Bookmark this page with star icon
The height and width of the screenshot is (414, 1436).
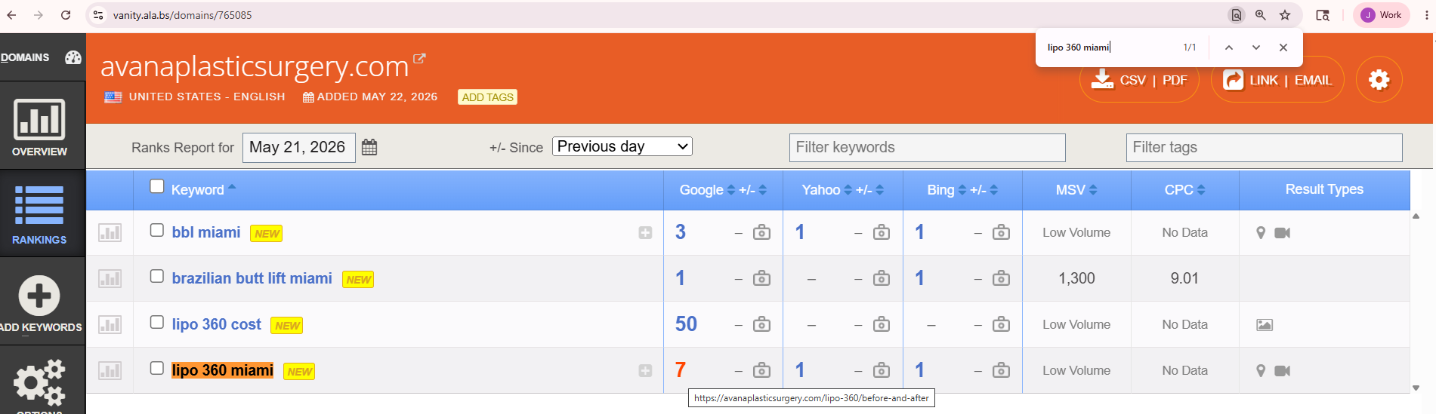1285,15
